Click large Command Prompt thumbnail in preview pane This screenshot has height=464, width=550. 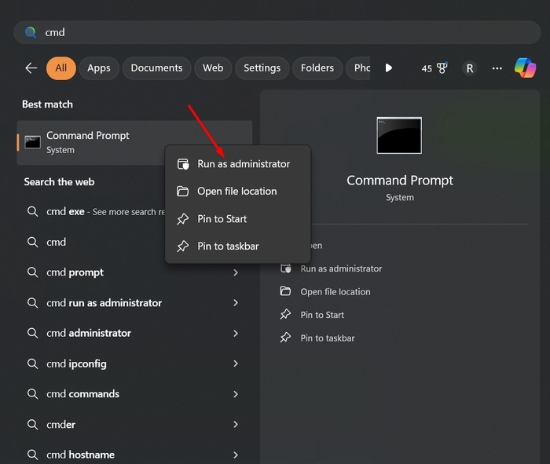(399, 136)
